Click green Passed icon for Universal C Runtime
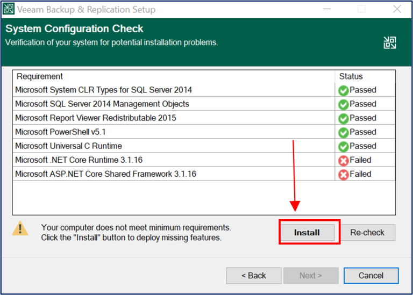 point(343,146)
